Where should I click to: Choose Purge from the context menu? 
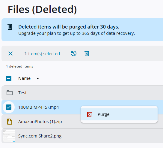coord(119,114)
